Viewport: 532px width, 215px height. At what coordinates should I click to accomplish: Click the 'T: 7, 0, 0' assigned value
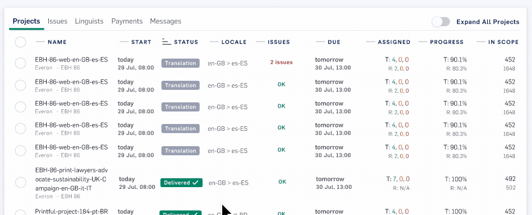tap(398, 179)
